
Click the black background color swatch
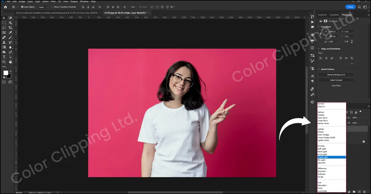coord(9,76)
